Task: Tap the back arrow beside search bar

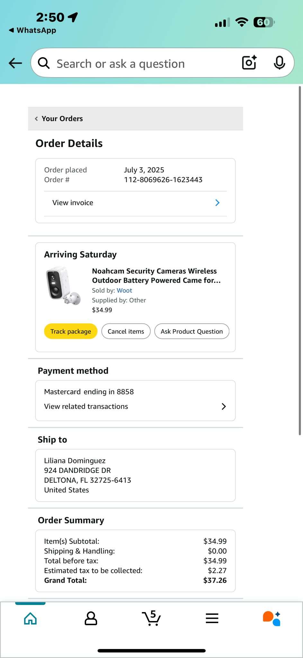Action: coord(15,63)
